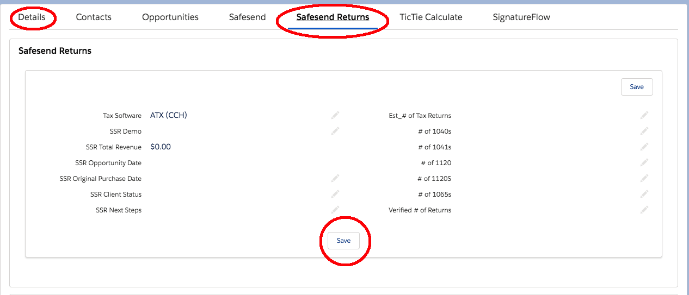
Task: Edit Verified # of Returns pencil icon
Action: pos(644,210)
